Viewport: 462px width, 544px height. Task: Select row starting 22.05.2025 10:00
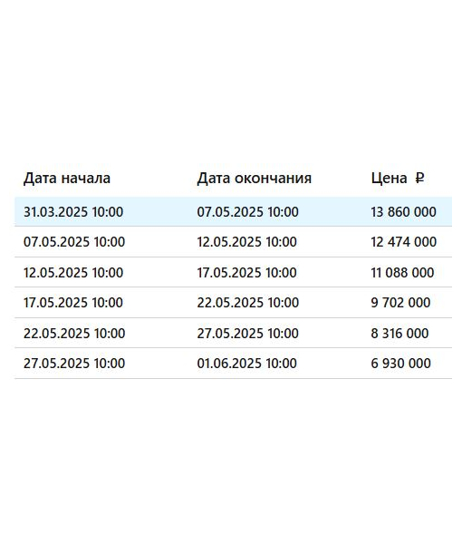tap(233, 333)
